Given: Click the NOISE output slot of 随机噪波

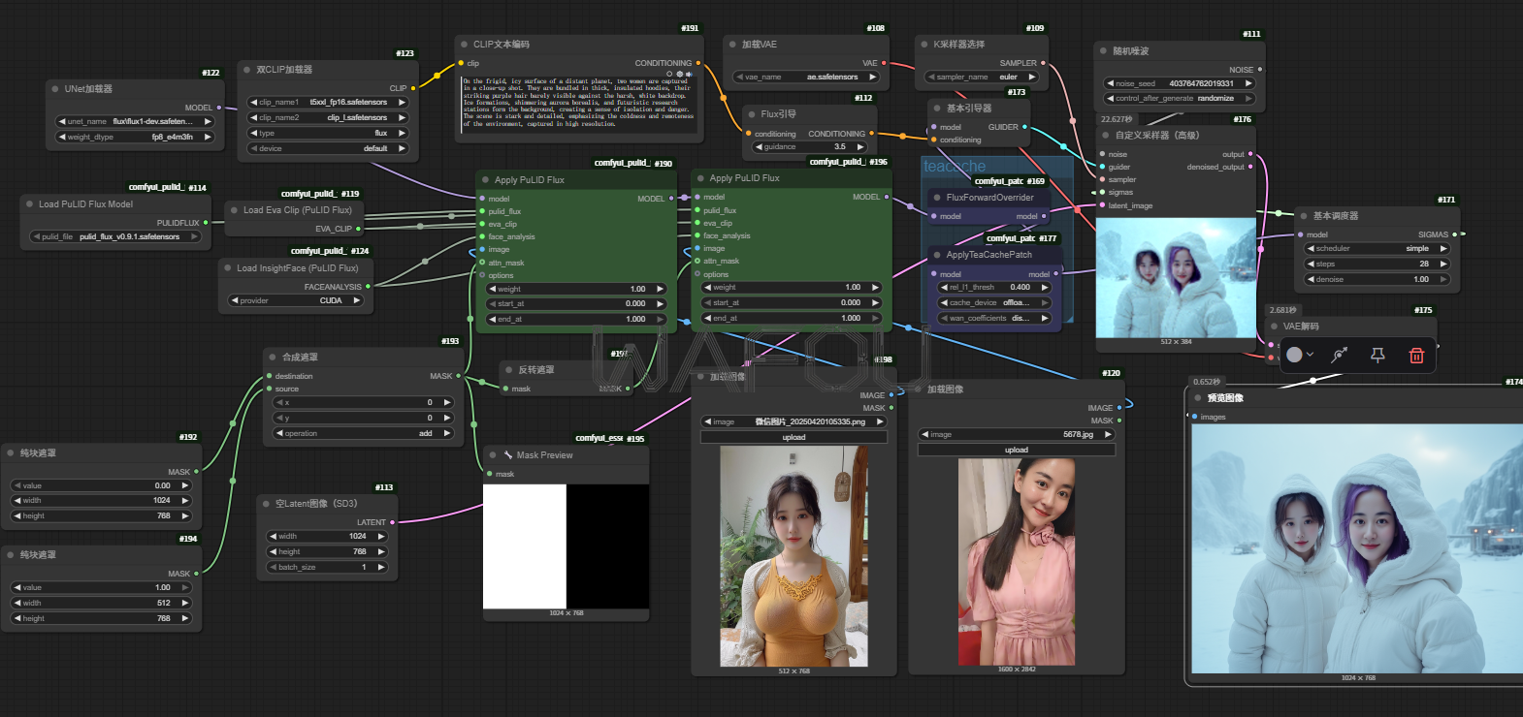Looking at the screenshot, I should pyautogui.click(x=1260, y=70).
